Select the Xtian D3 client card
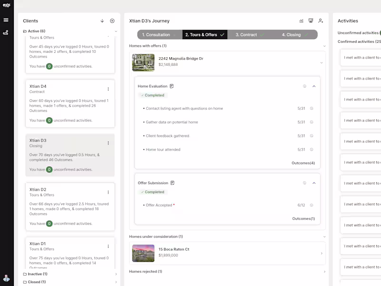Image resolution: width=381 pixels, height=286 pixels. click(x=70, y=155)
